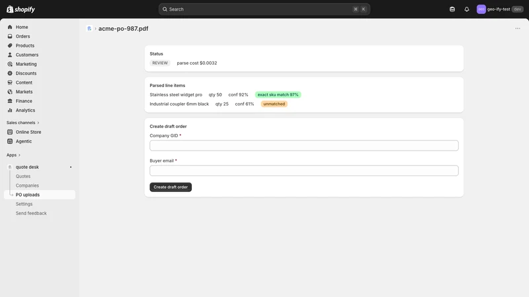Image resolution: width=529 pixels, height=297 pixels.
Task: Click 'Industrial coupler 6mm black' line item
Action: [x=179, y=104]
